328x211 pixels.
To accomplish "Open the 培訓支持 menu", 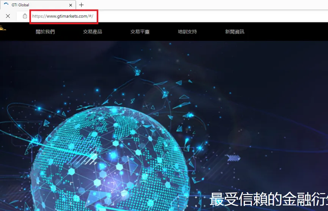I will pos(187,32).
